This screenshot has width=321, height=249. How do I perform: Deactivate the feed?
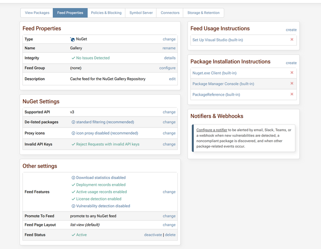[x=153, y=235]
